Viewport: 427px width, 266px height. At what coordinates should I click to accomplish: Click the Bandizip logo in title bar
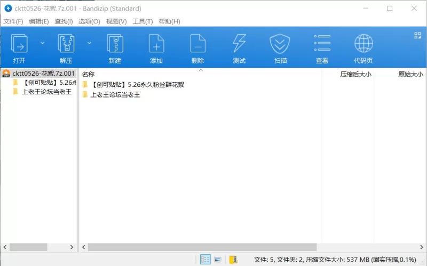8,9
